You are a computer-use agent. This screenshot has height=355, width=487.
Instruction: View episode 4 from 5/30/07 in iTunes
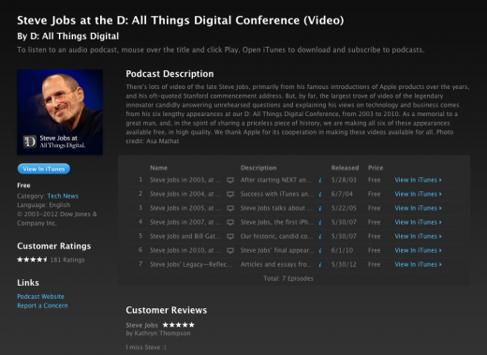coord(418,222)
